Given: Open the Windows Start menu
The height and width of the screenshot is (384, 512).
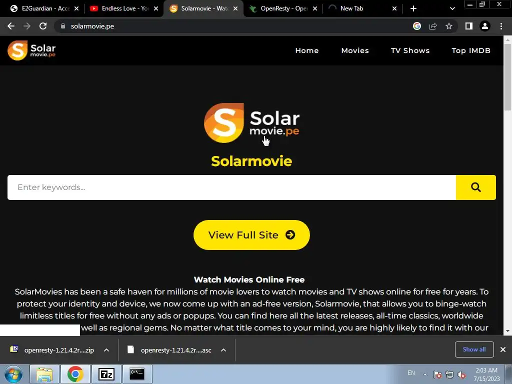Looking at the screenshot, I should pyautogui.click(x=13, y=374).
